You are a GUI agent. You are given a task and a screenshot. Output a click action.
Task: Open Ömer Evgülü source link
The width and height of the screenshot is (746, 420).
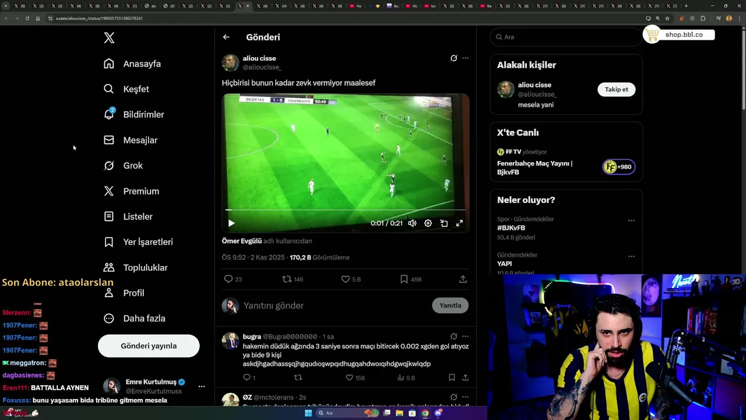pos(242,241)
